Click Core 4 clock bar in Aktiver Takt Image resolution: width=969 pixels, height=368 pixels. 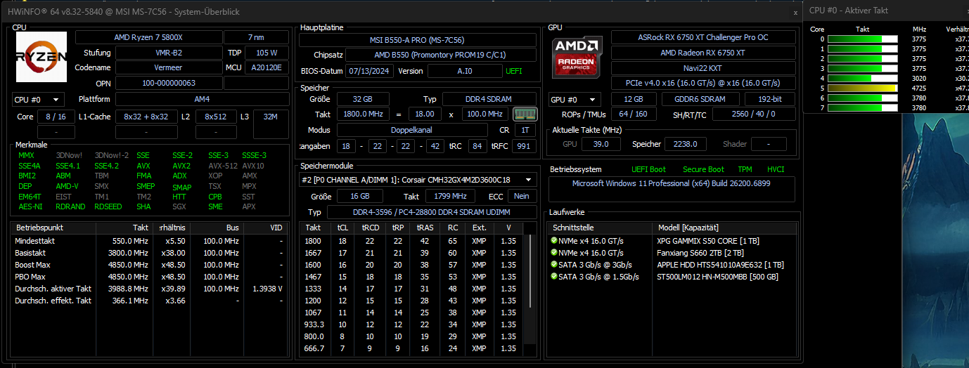click(863, 79)
